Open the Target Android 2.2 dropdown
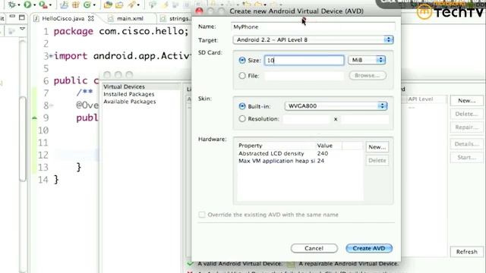This screenshot has height=273, width=486. click(313, 39)
